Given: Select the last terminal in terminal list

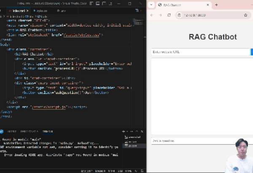Looking at the screenshot, I should point(133,146).
